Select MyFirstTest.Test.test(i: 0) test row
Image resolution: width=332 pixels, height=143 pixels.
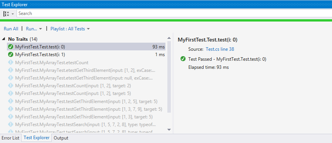pyautogui.click(x=86, y=47)
